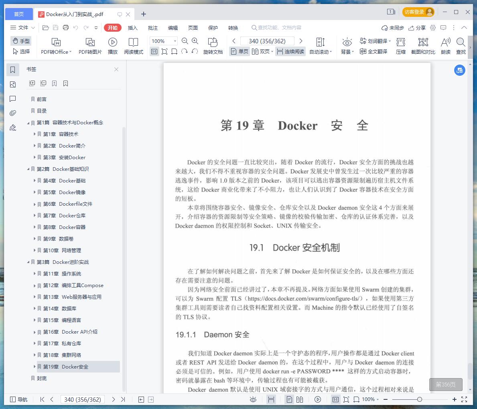The image size is (477, 409).
Task: Click the 未同步 sync status button
Action: [x=393, y=28]
